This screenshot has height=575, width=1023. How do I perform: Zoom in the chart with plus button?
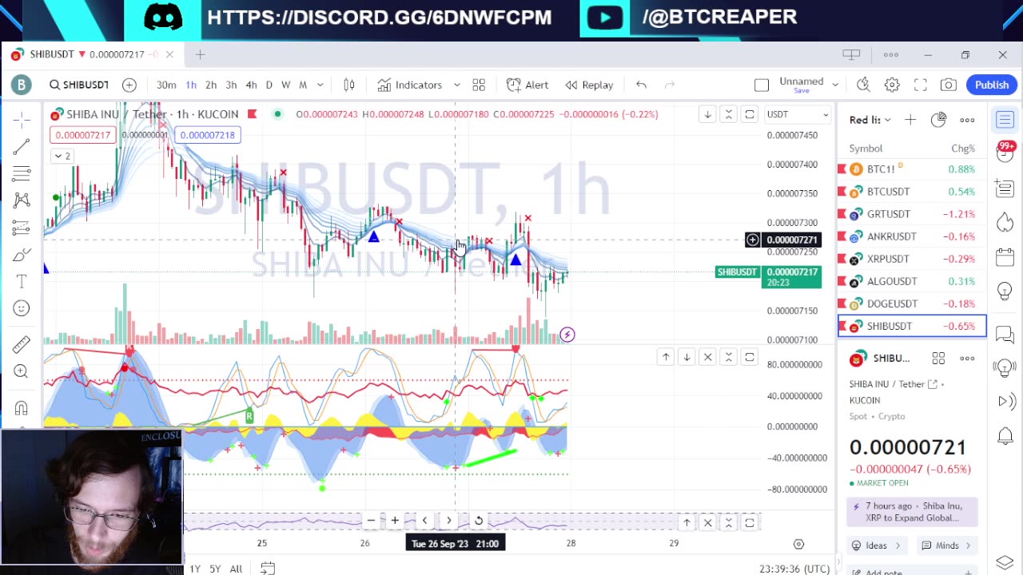click(x=395, y=521)
